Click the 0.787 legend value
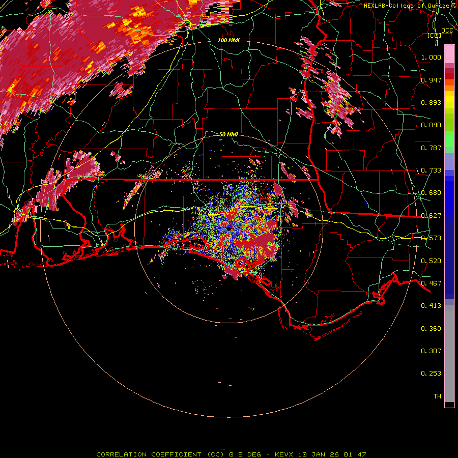 431,148
